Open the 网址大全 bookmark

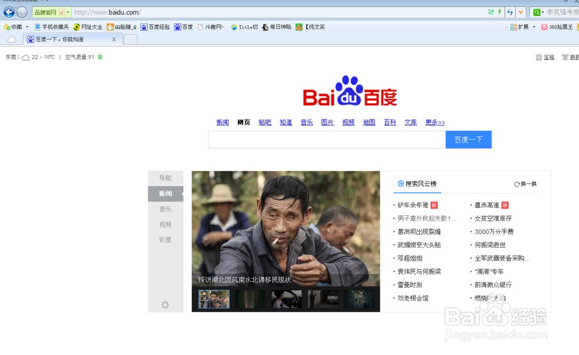(x=88, y=27)
